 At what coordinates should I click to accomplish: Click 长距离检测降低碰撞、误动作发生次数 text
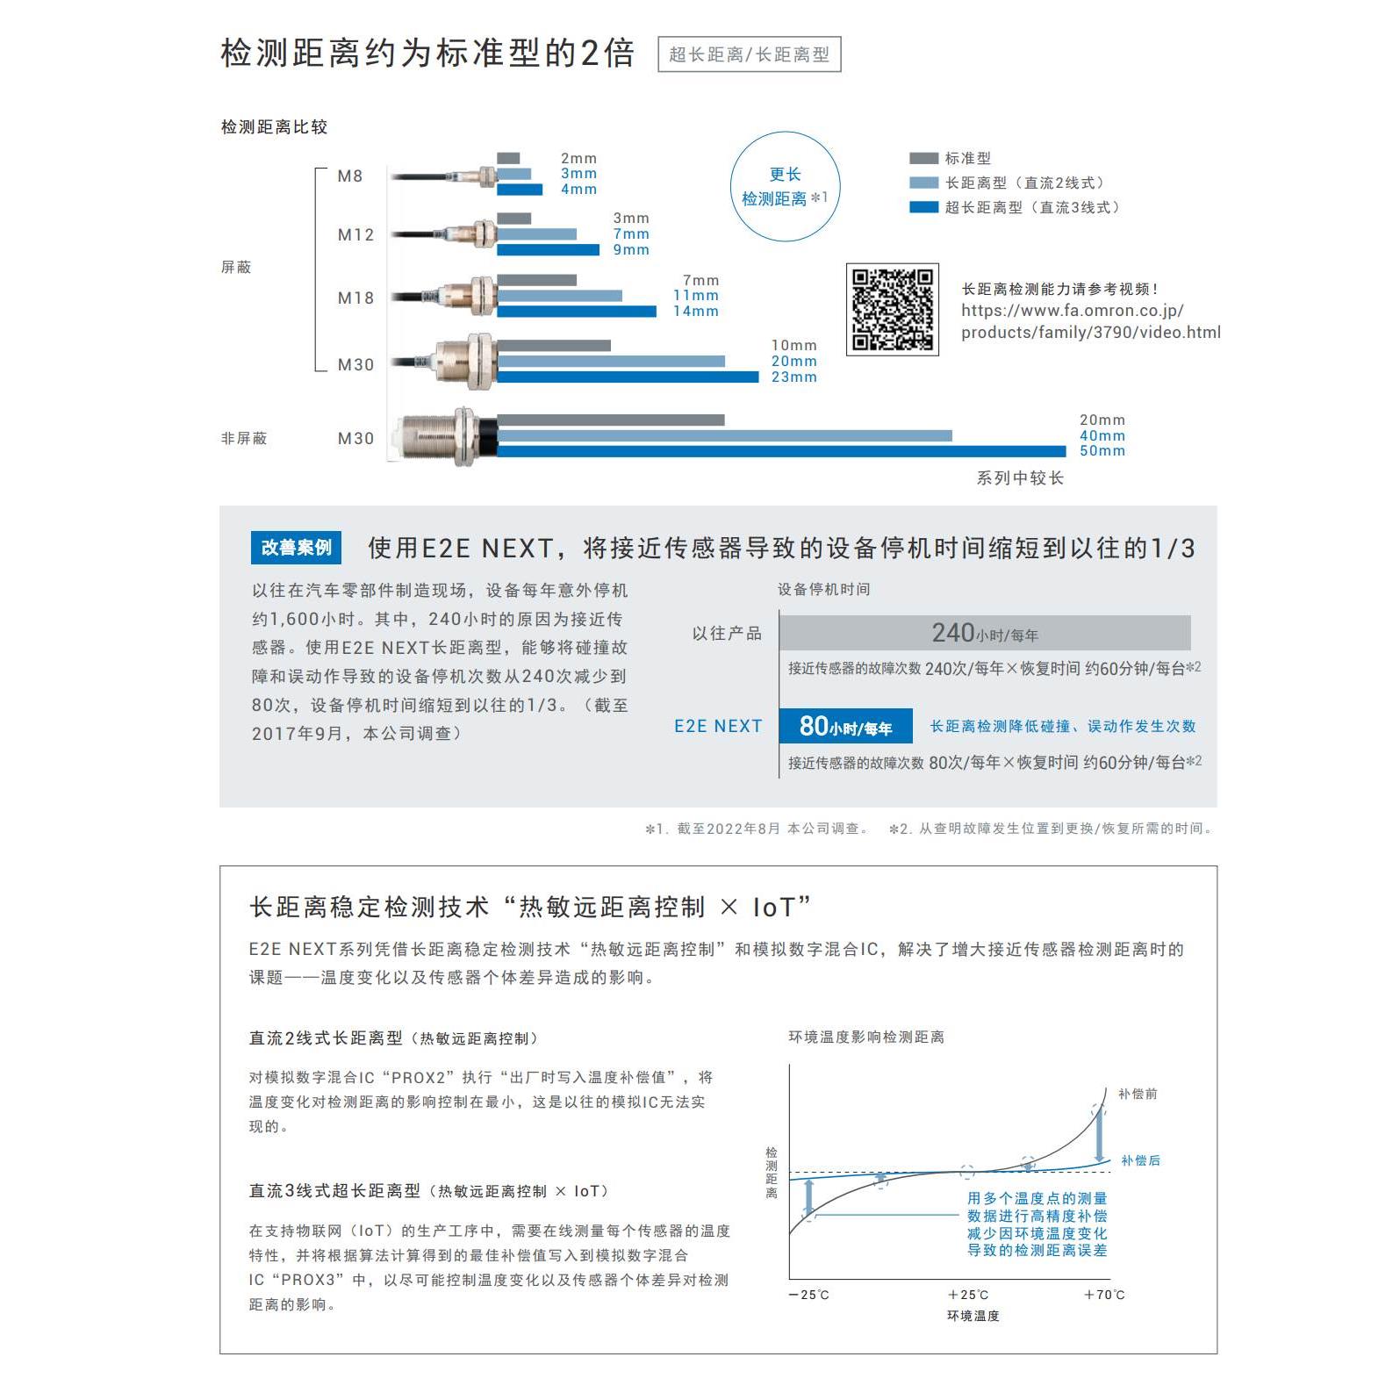(1063, 726)
